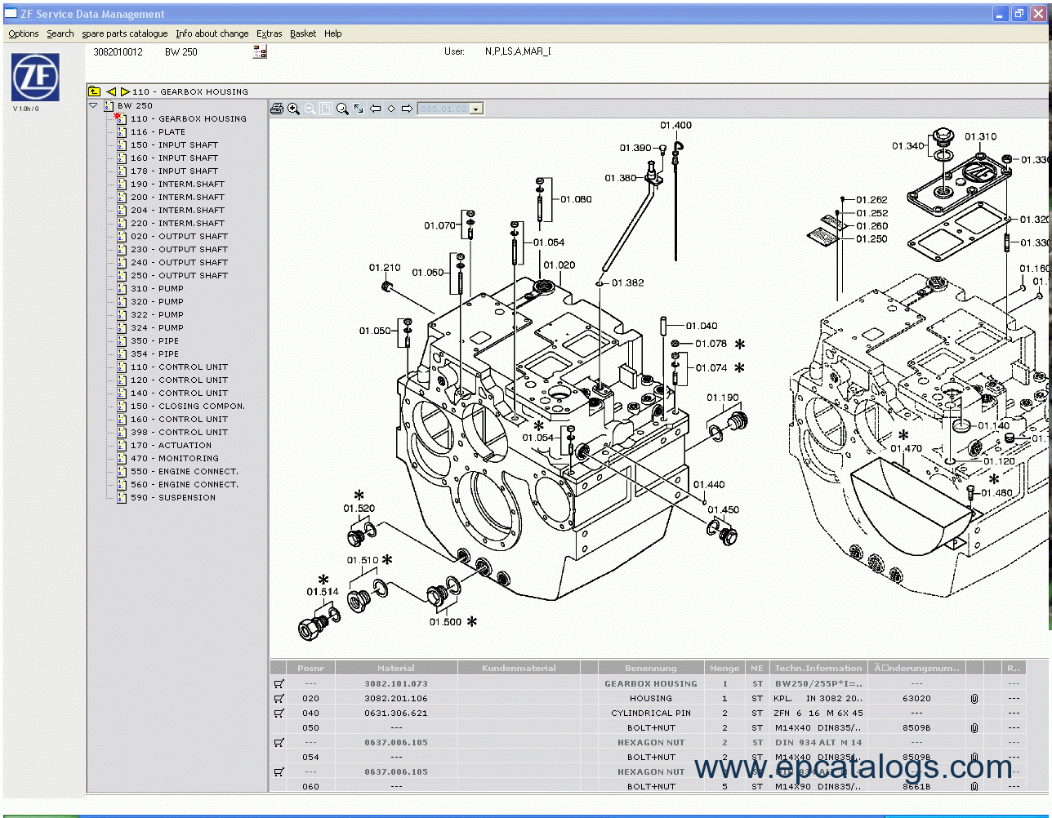The image size is (1052, 818).
Task: Open the spare parts catalogue menu
Action: coord(125,33)
